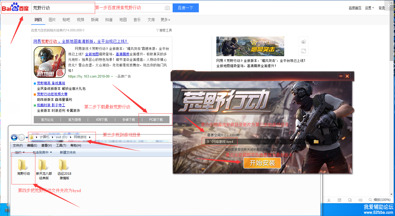Click the Explorer back arrow button
Viewport: 395px width, 216px height.
pyautogui.click(x=14, y=137)
